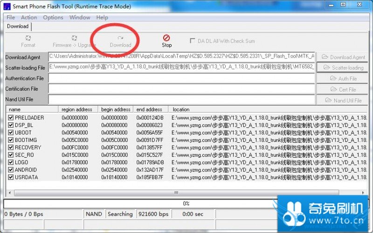Image resolution: width=373 pixels, height=233 pixels.
Task: Click USRDATA end address 0x185FBB7F
Action: (x=150, y=177)
